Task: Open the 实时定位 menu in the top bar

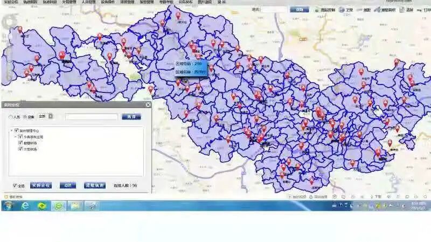Action: [x=11, y=2]
